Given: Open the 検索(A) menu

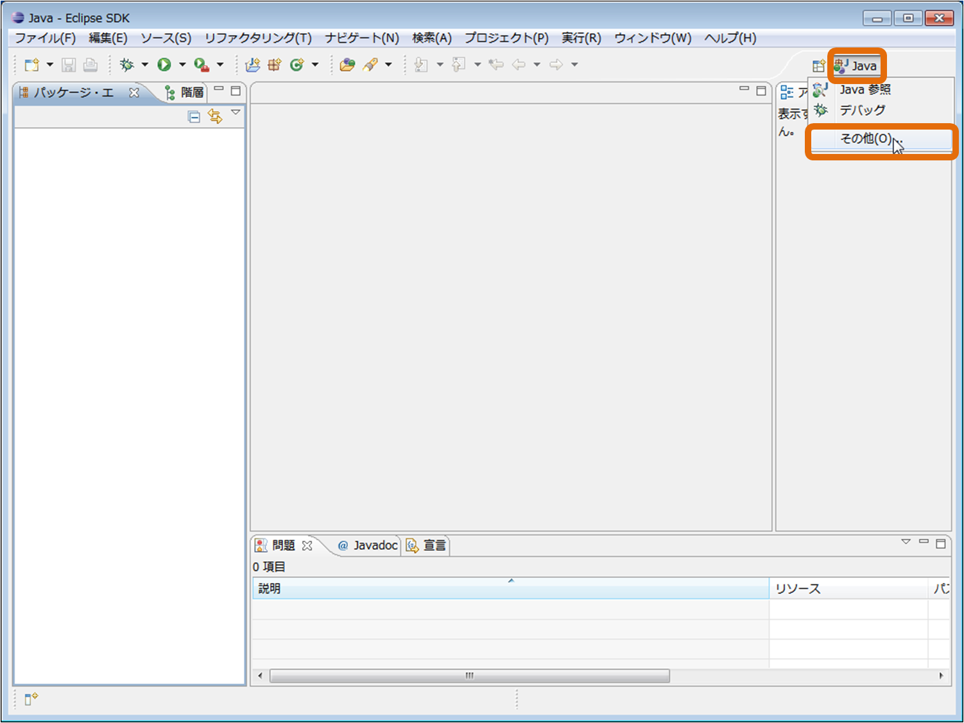Looking at the screenshot, I should [x=432, y=38].
